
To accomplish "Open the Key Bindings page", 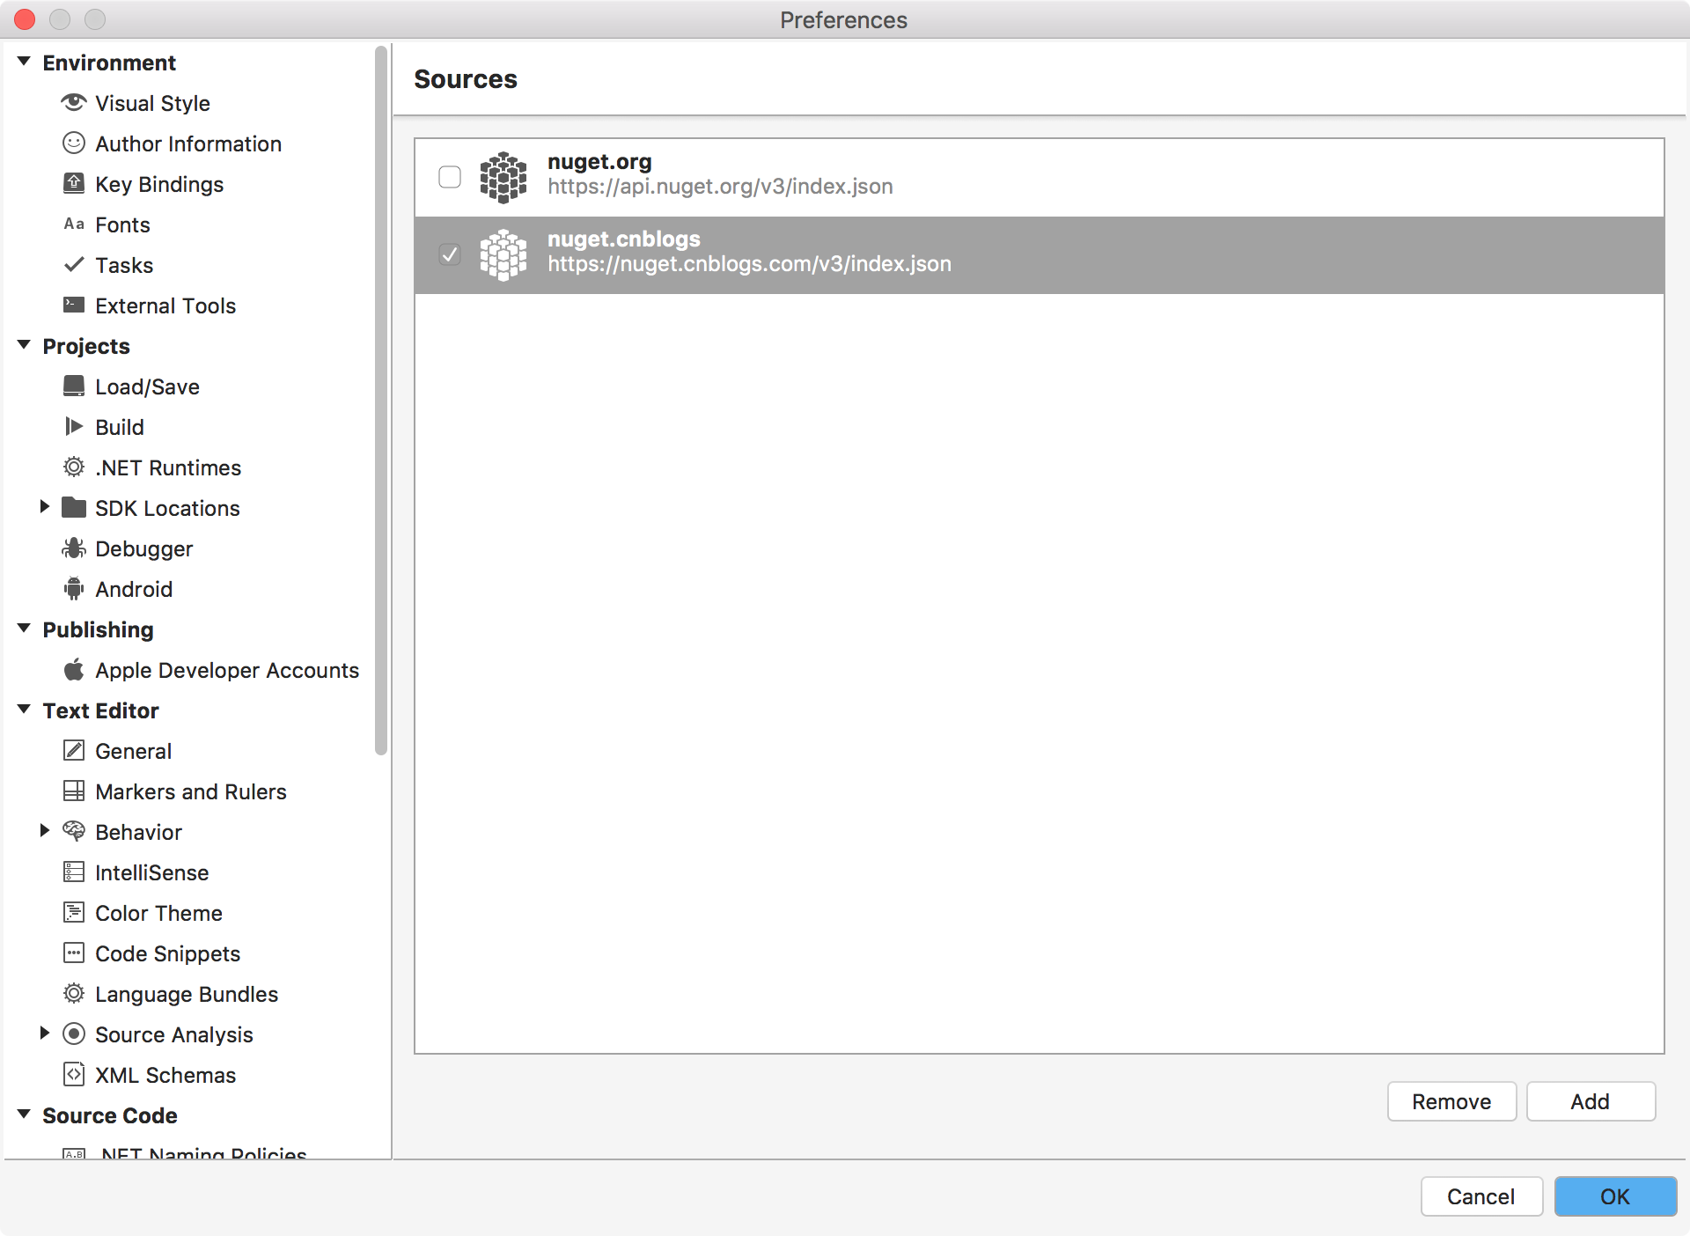I will (x=159, y=184).
